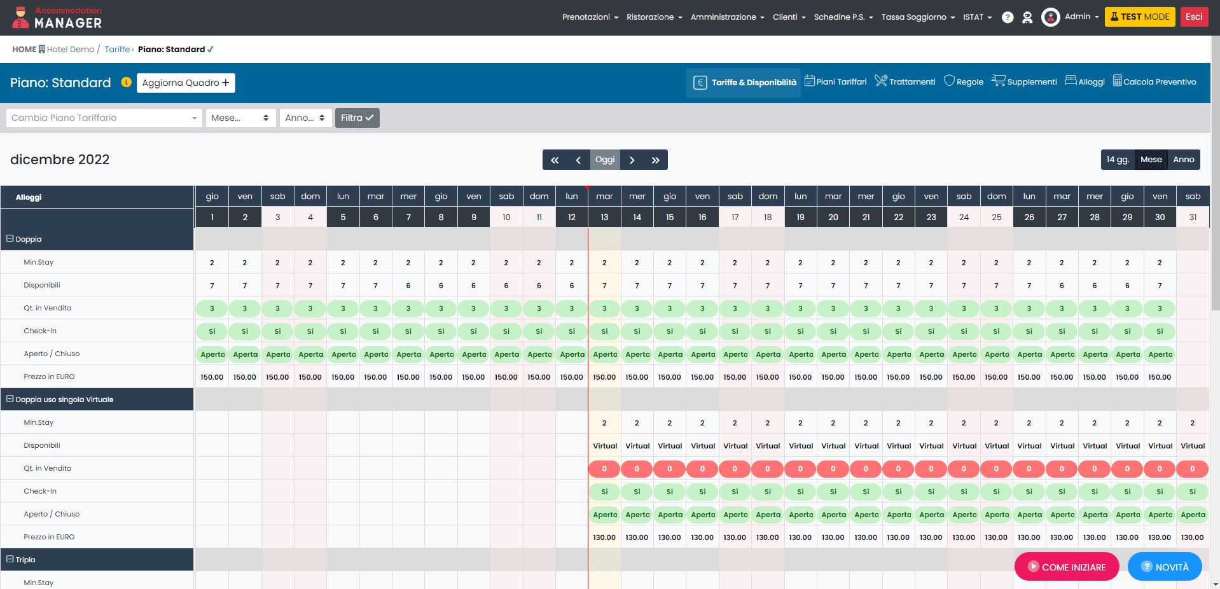Open the support agent headset icon

pyautogui.click(x=1027, y=17)
